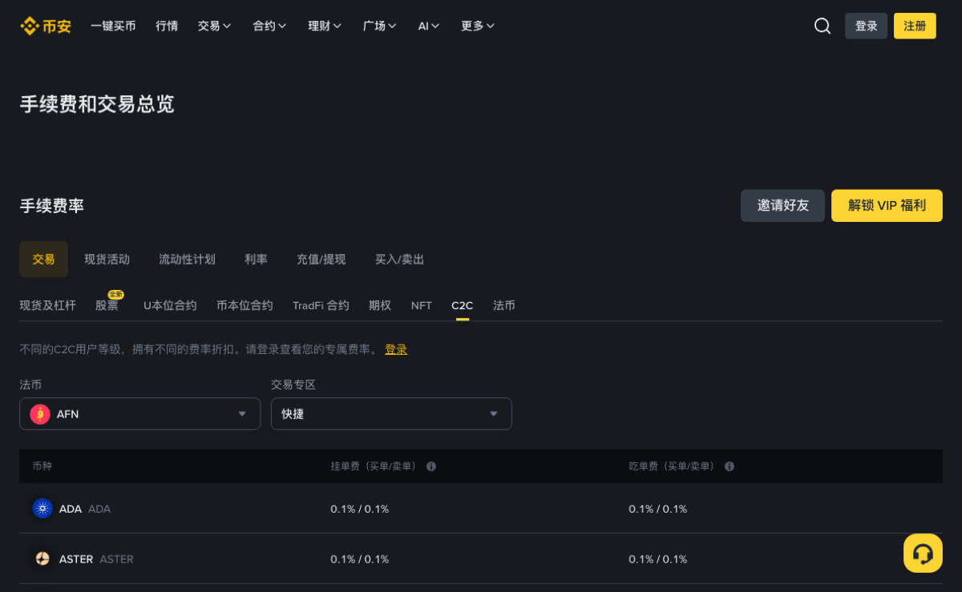Click the ADA row name text
Image resolution: width=962 pixels, height=592 pixels.
click(x=71, y=509)
